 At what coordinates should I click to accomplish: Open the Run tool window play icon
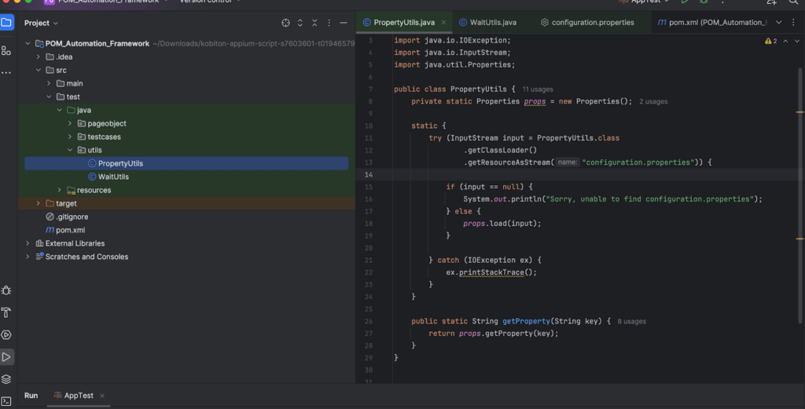coord(6,357)
